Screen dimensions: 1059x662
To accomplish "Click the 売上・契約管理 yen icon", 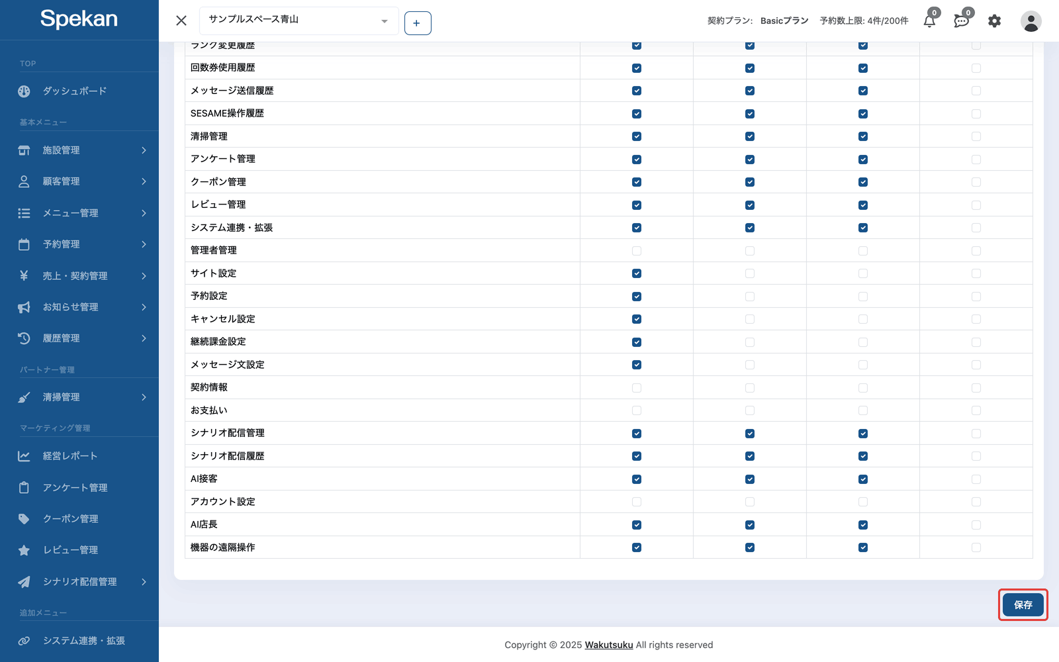I will pyautogui.click(x=24, y=275).
